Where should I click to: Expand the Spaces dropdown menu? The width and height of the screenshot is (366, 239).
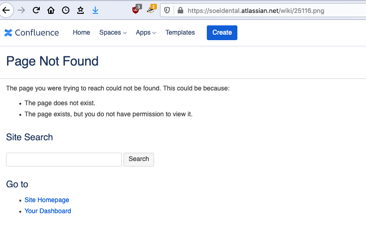tap(113, 33)
